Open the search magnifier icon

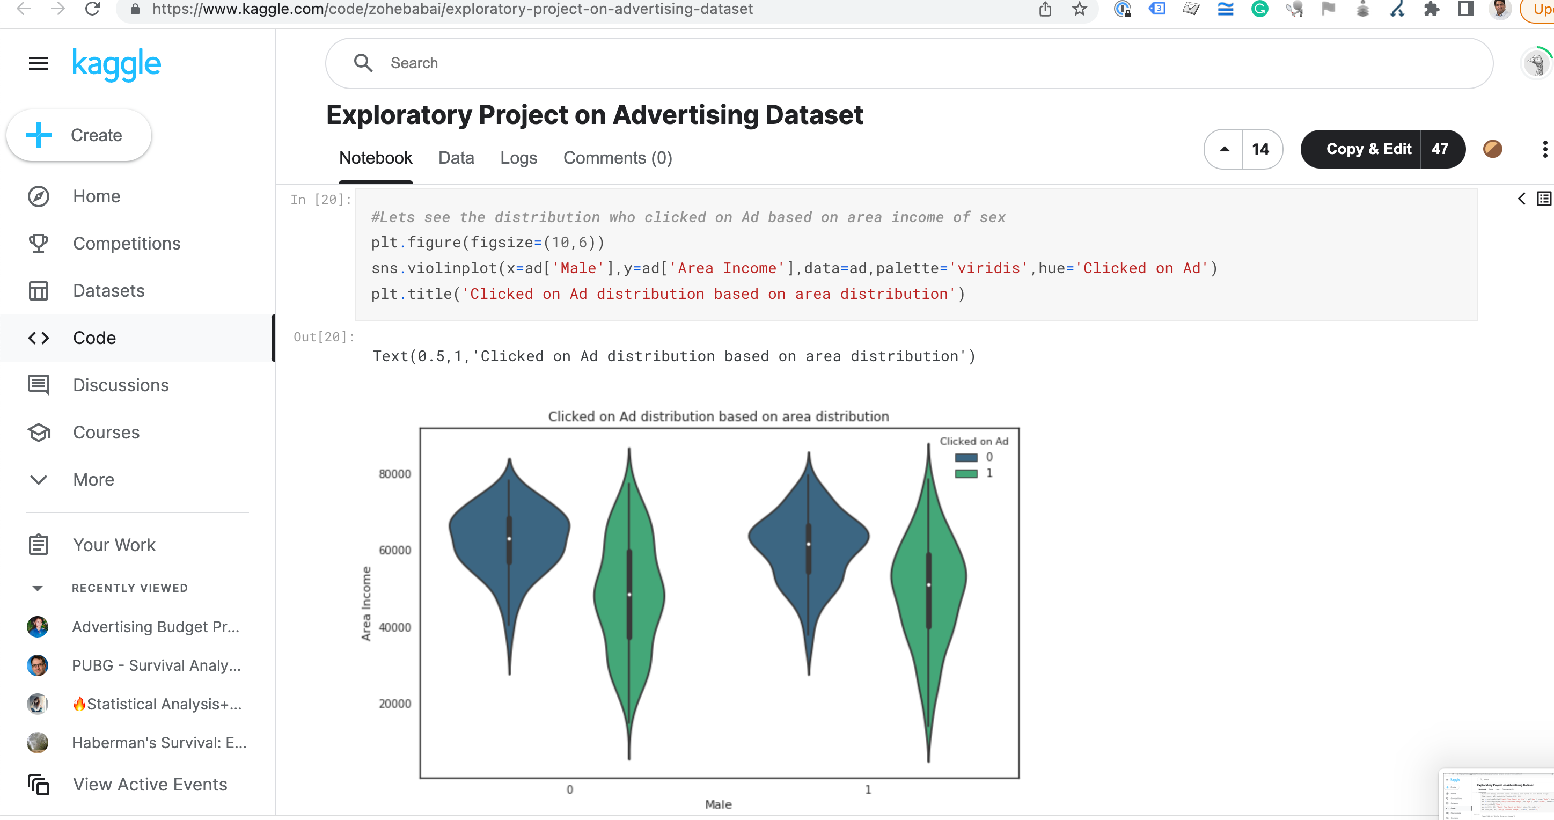tap(363, 63)
